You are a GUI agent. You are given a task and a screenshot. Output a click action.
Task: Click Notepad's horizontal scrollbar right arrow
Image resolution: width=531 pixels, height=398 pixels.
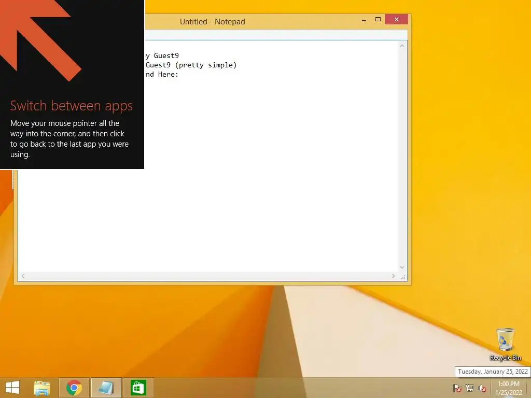pyautogui.click(x=393, y=276)
